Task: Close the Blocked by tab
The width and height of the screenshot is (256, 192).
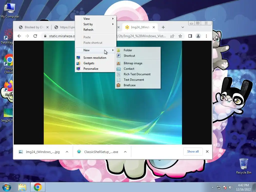Action: [47, 27]
